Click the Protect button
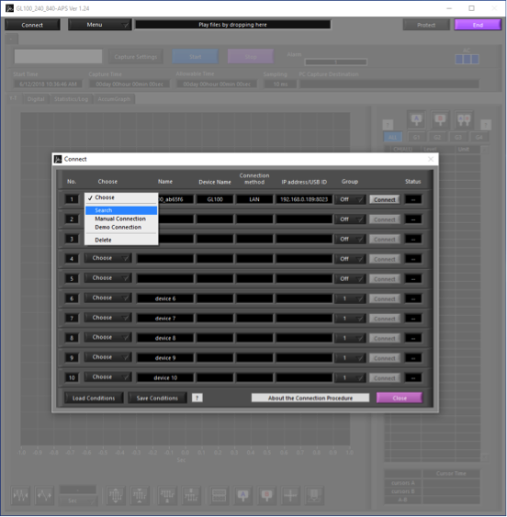 coord(426,25)
